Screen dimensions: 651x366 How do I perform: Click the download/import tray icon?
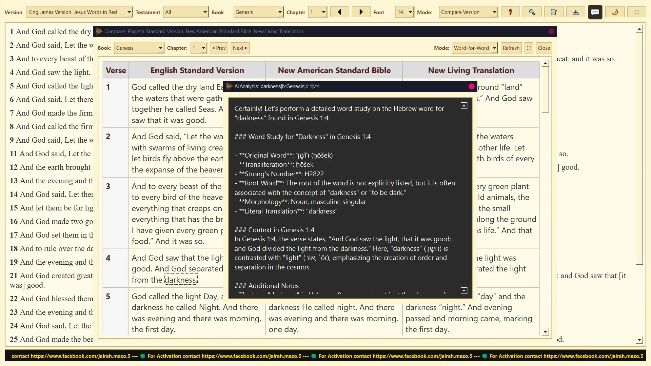coord(576,12)
